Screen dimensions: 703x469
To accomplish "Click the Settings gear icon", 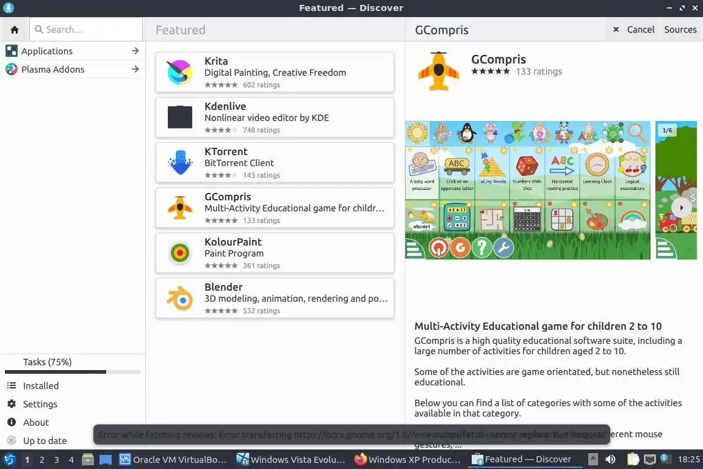I will point(12,404).
